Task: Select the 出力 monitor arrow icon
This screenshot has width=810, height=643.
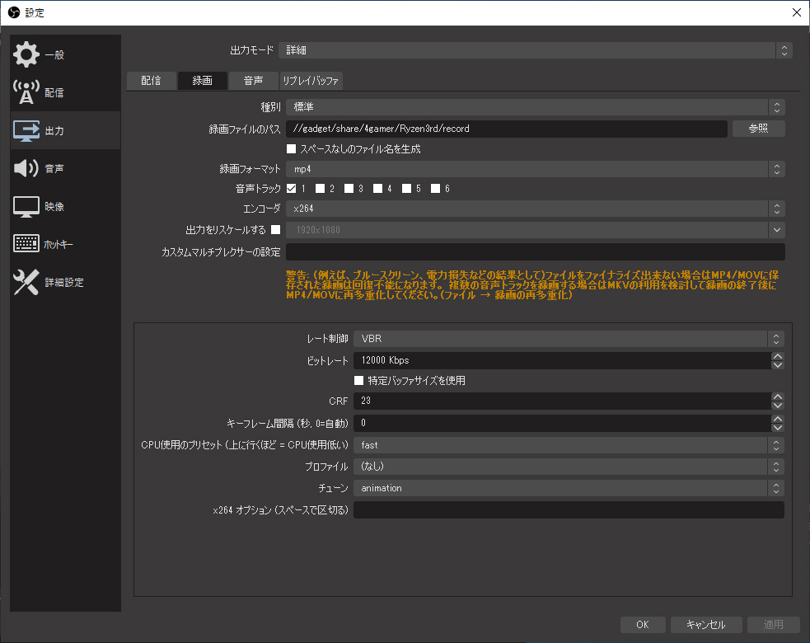Action: coord(26,130)
